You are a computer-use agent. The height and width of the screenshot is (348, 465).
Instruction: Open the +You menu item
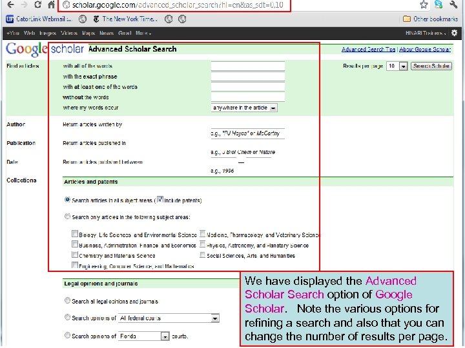click(x=13, y=33)
